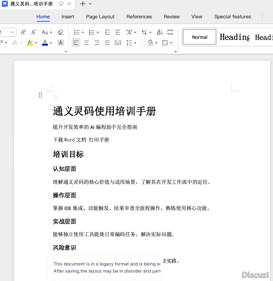This screenshot has height=281, width=273.
Task: Open the paragraph settings dialog launcher
Action: [175, 51]
